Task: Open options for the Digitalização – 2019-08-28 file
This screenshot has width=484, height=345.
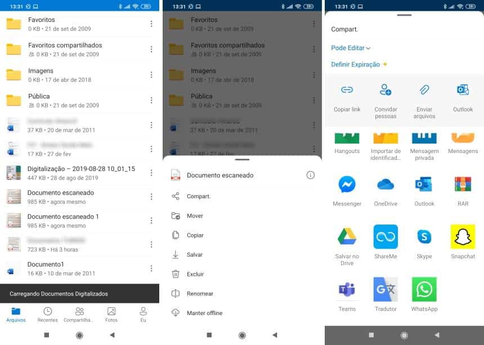Action: click(151, 173)
